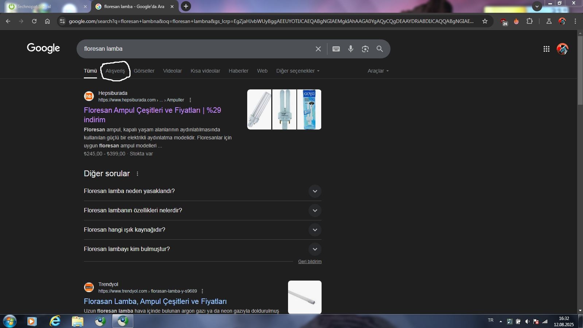Image resolution: width=583 pixels, height=328 pixels.
Task: Open the Extensions puzzle menu
Action: pos(530,21)
